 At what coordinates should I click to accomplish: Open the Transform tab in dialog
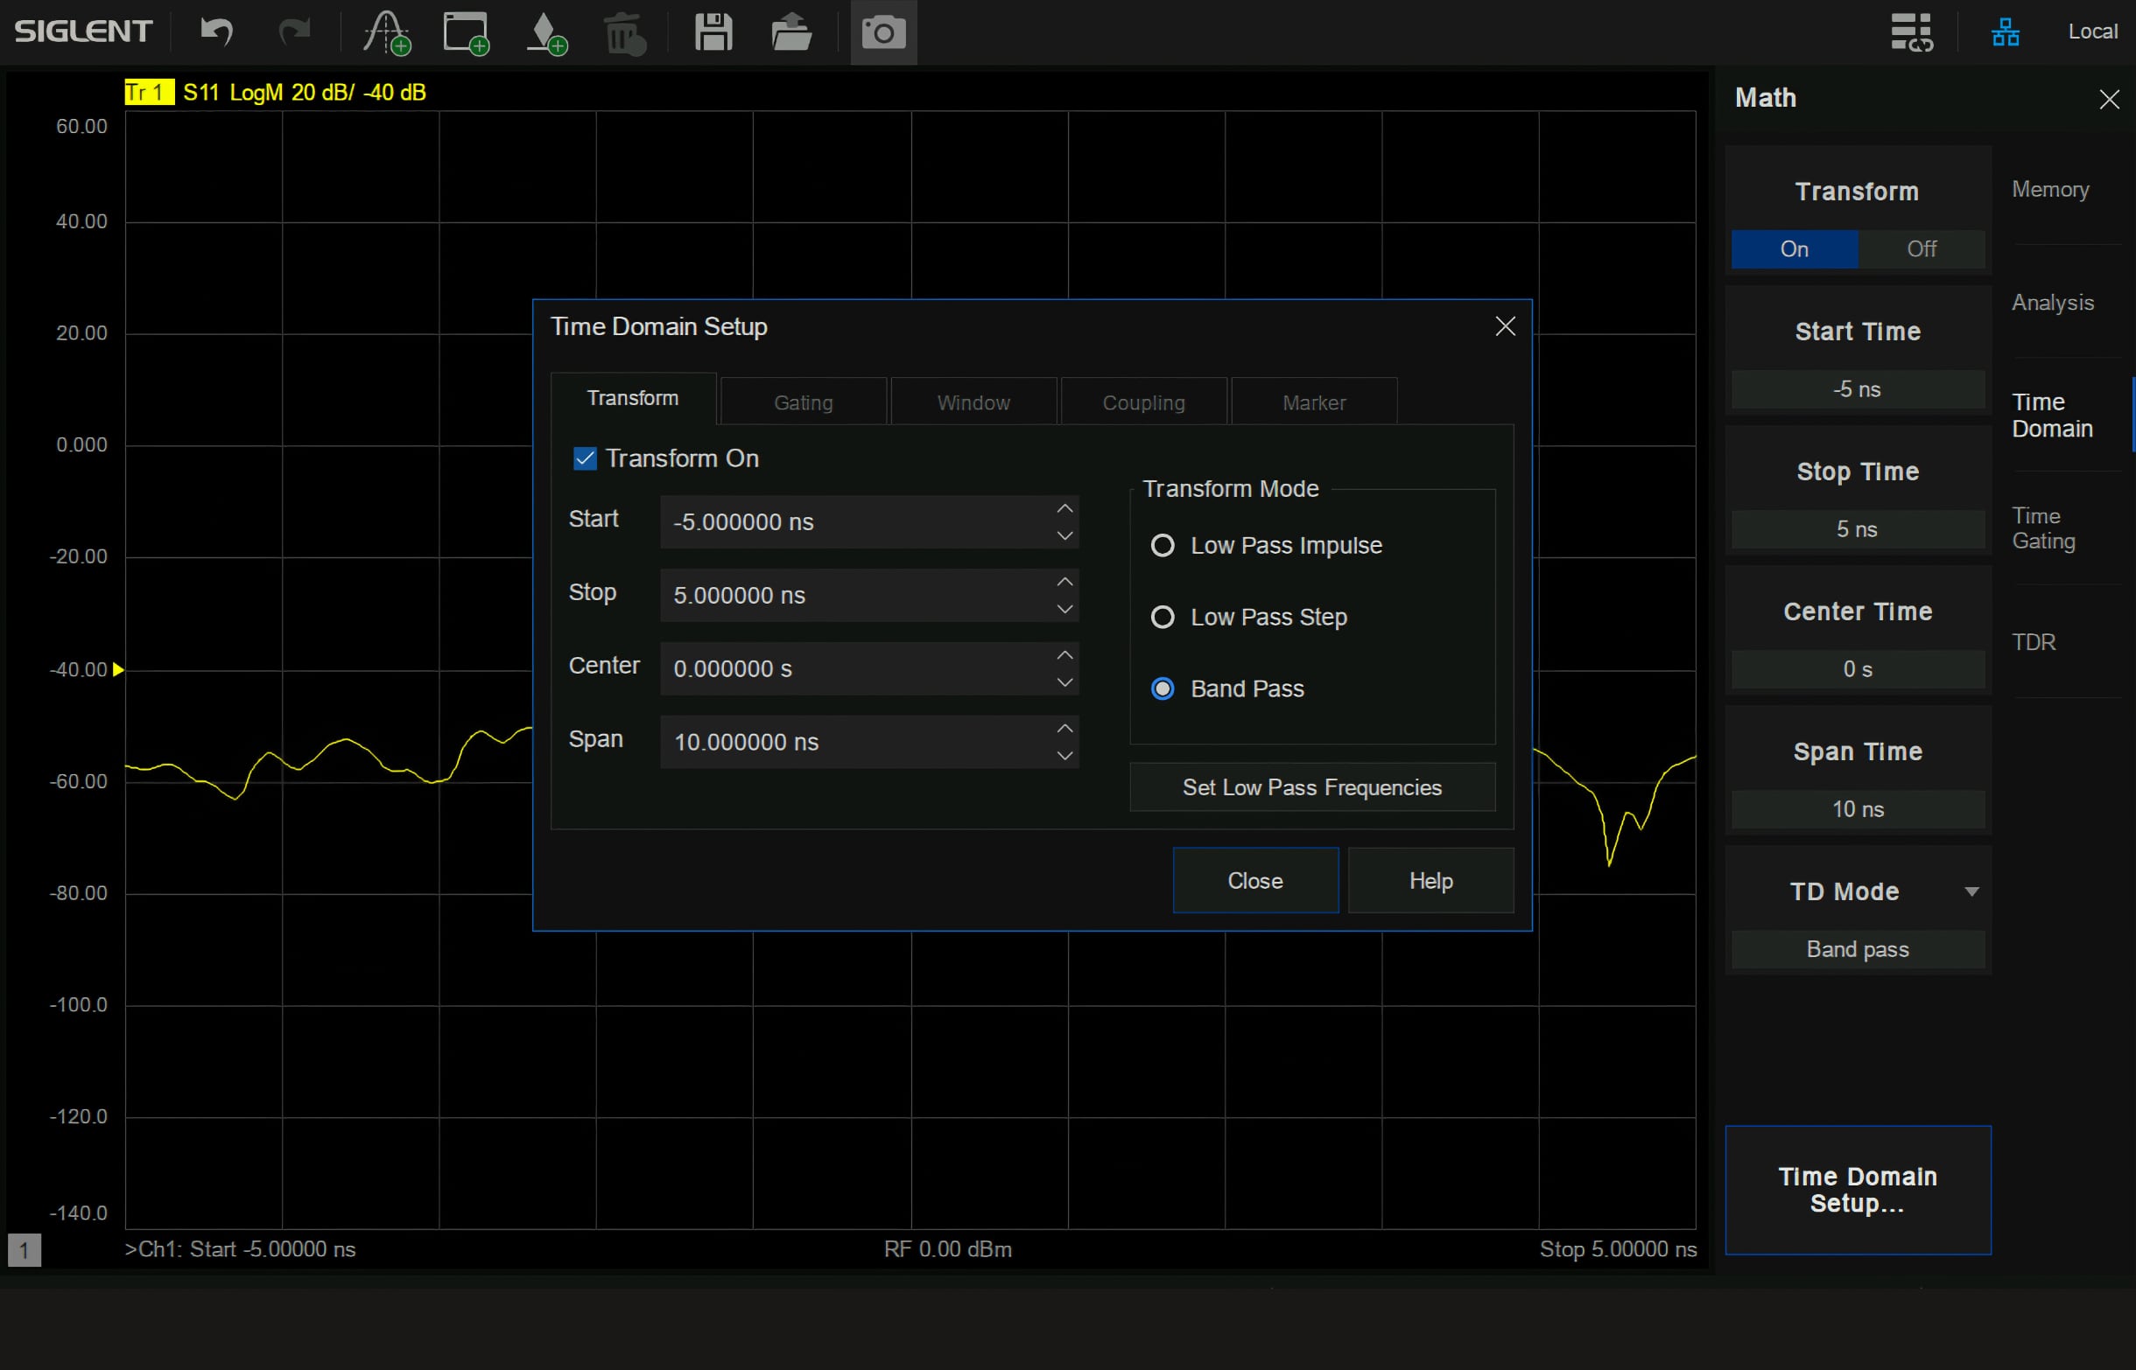click(633, 399)
